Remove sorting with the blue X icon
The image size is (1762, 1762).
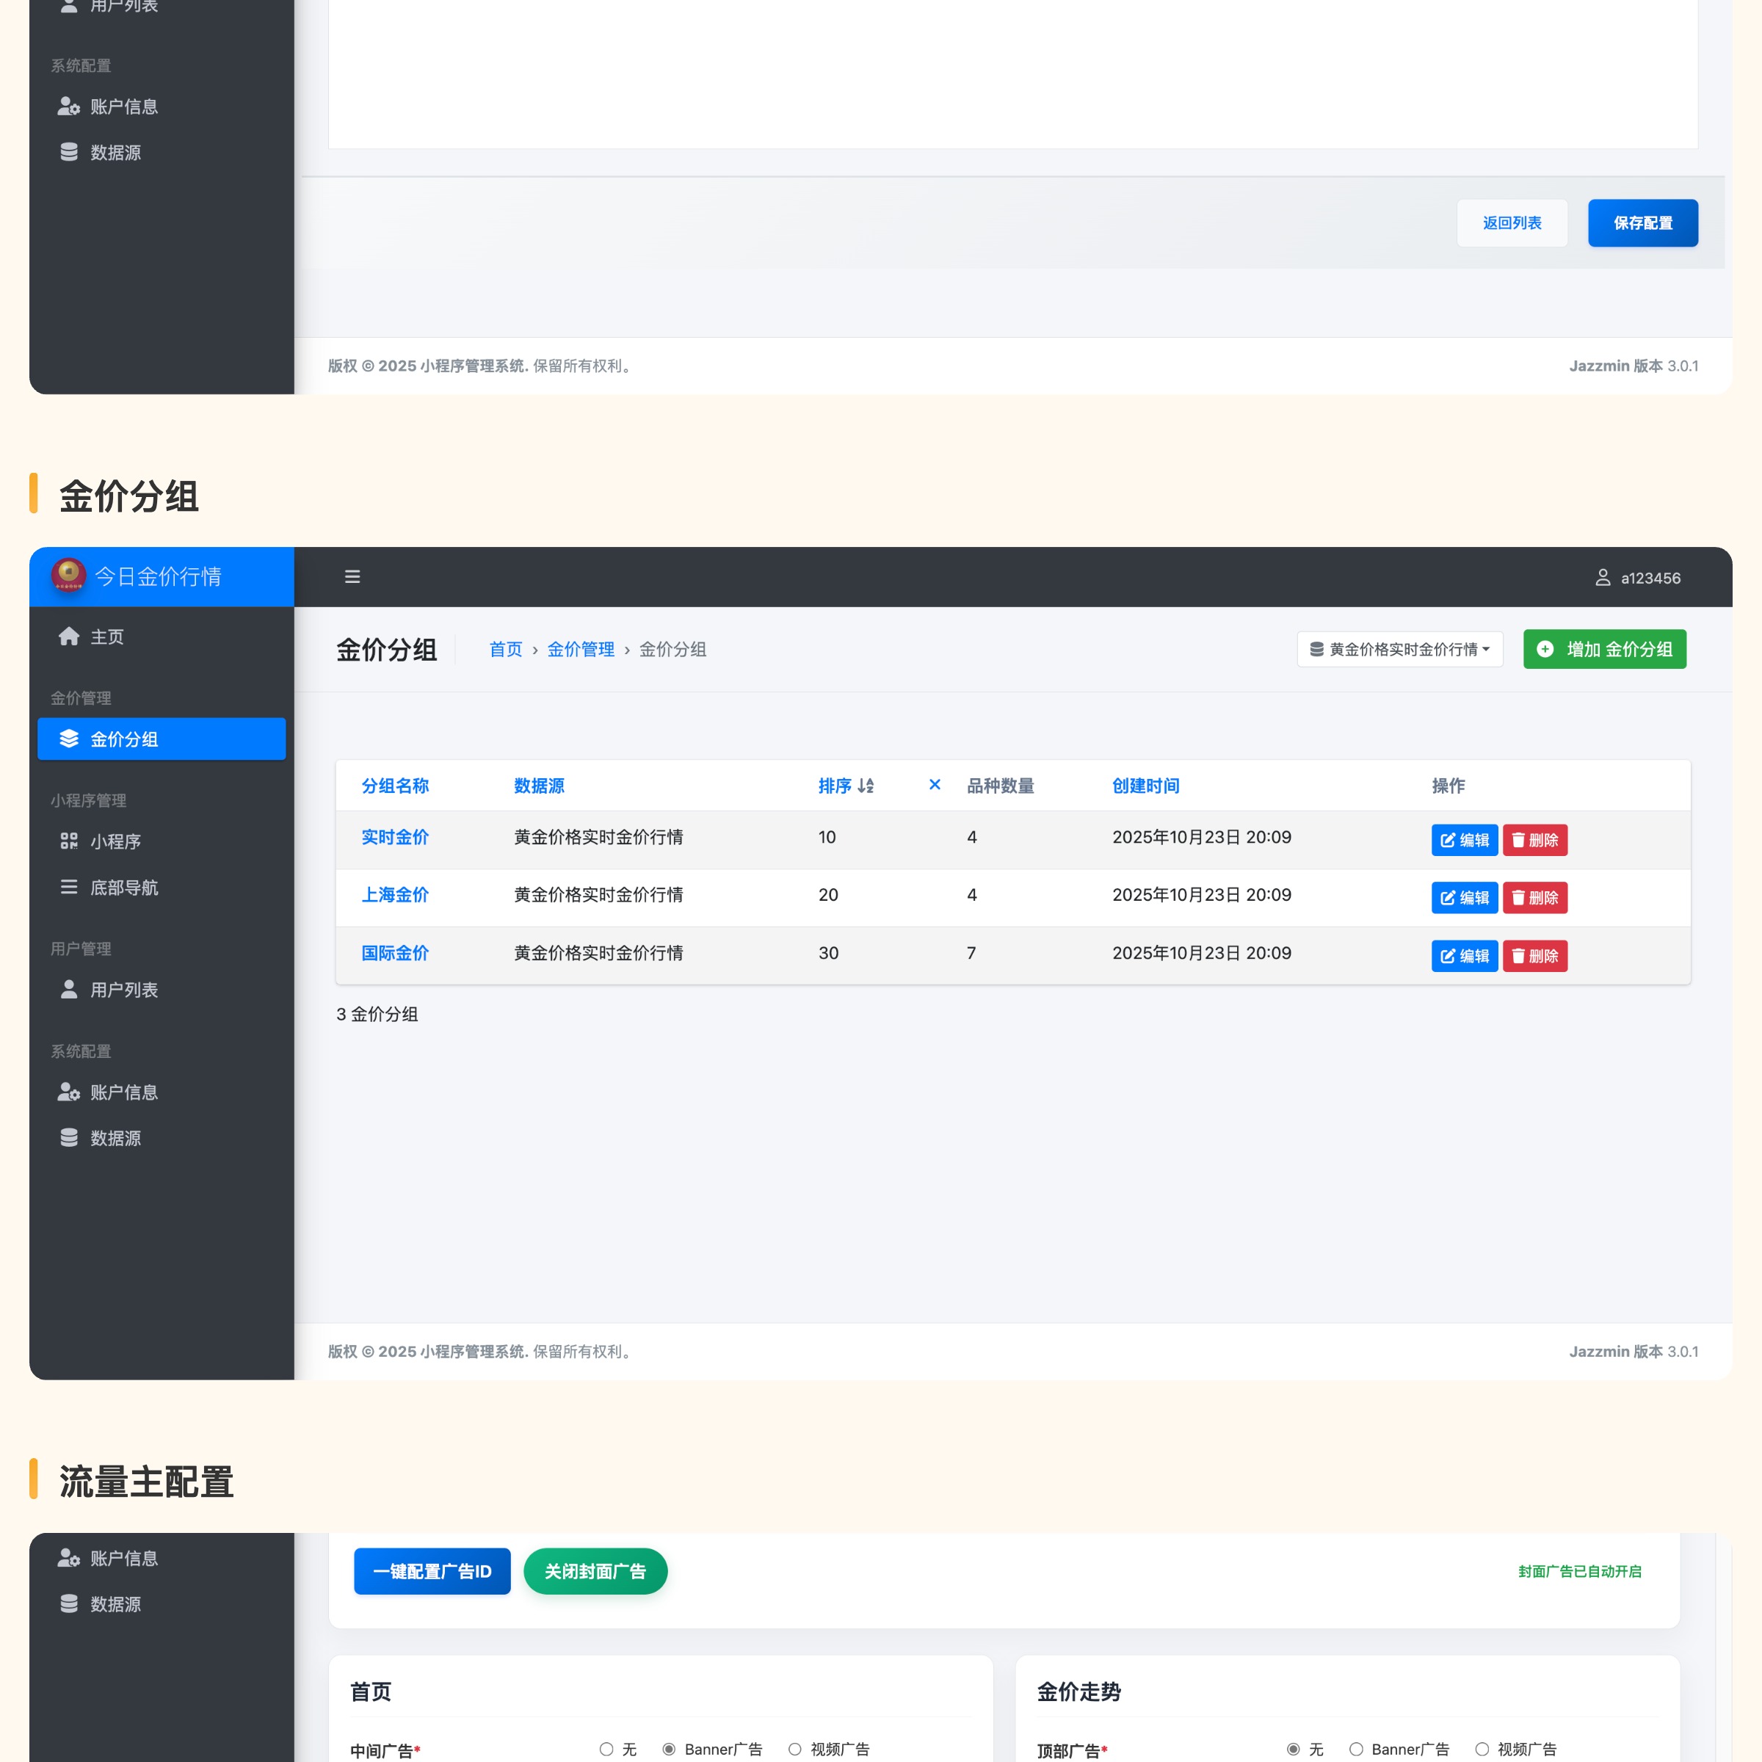pos(934,784)
